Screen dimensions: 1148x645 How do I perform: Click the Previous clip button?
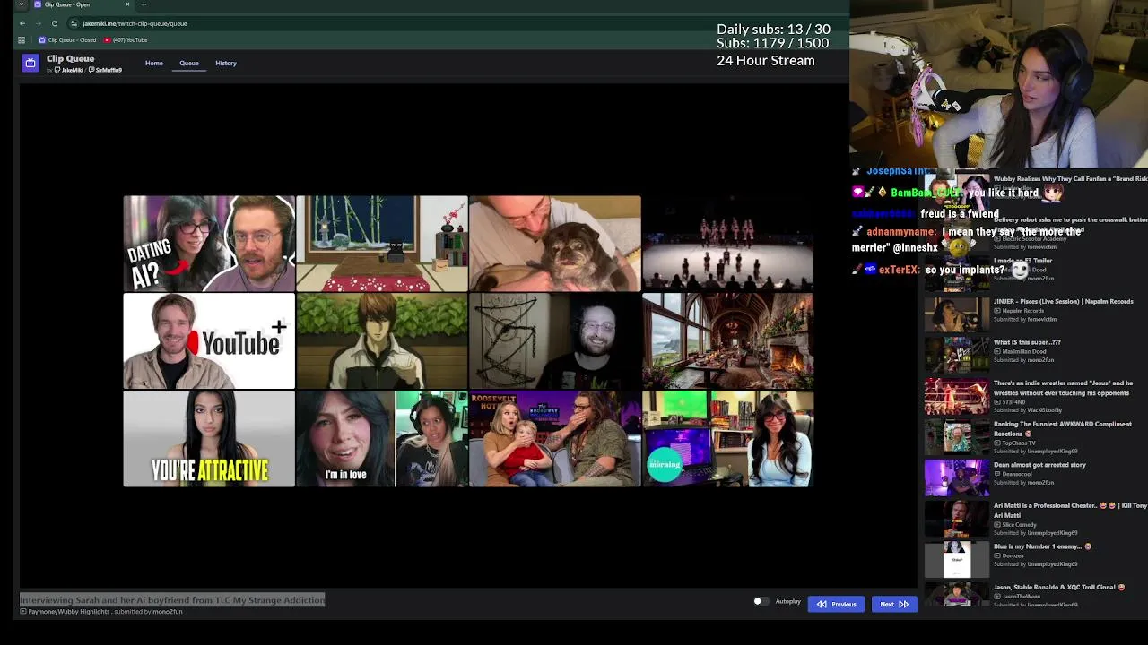(836, 604)
